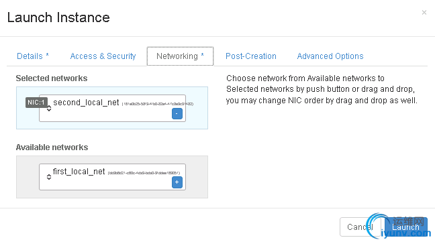This screenshot has height=244, width=435.
Task: Click the Available networks heading
Action: (52, 147)
